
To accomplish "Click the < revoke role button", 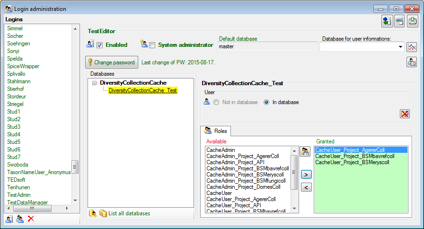I will (306, 187).
